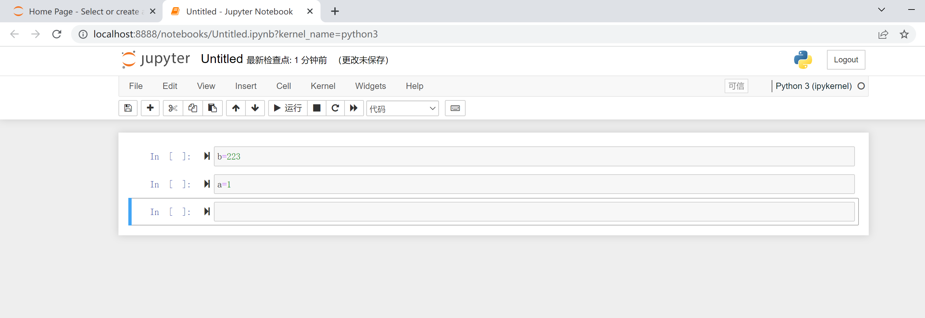Open the browser tab search chevron
The height and width of the screenshot is (318, 925).
882,10
